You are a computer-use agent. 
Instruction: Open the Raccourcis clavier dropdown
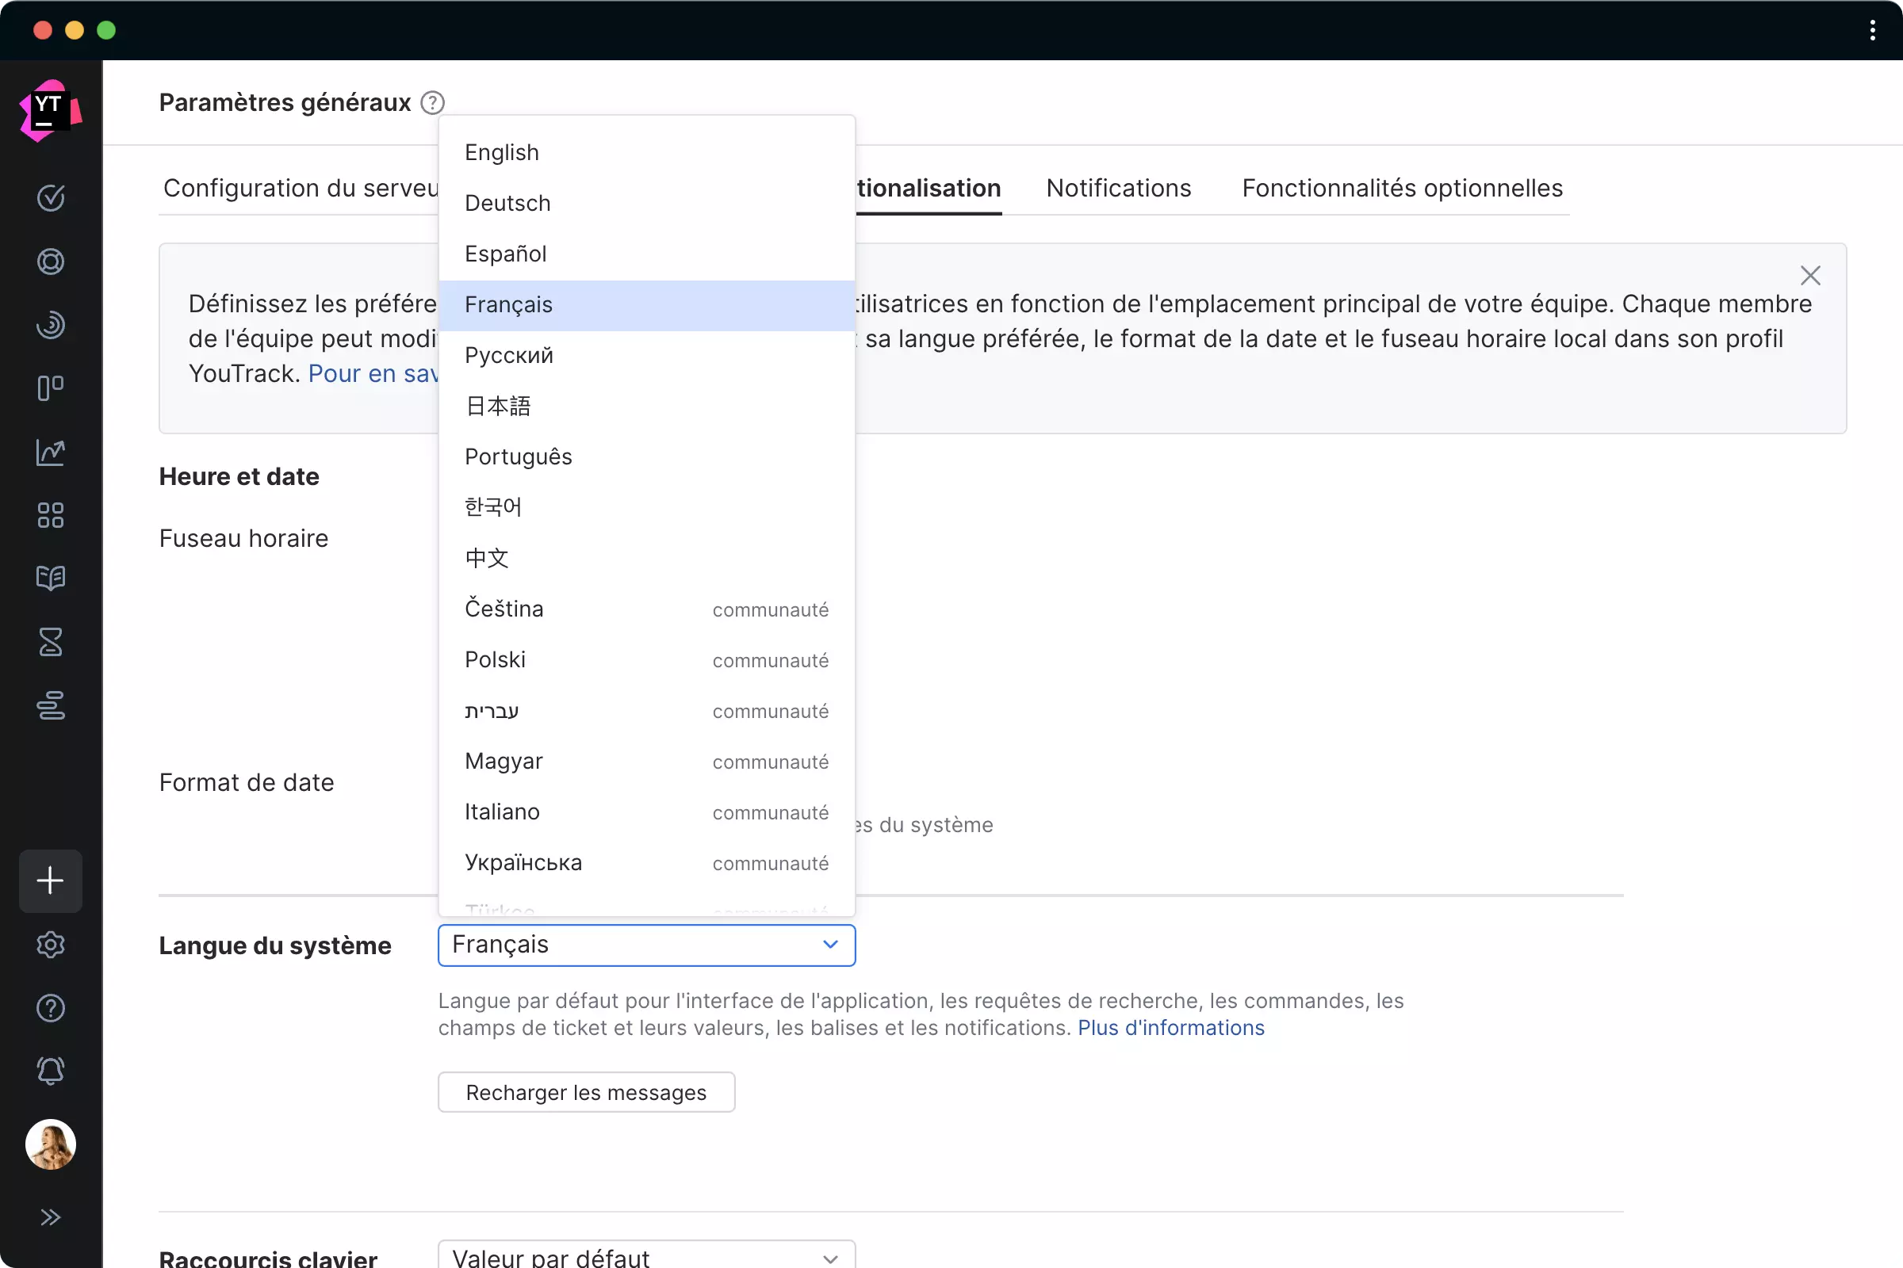[x=645, y=1258]
